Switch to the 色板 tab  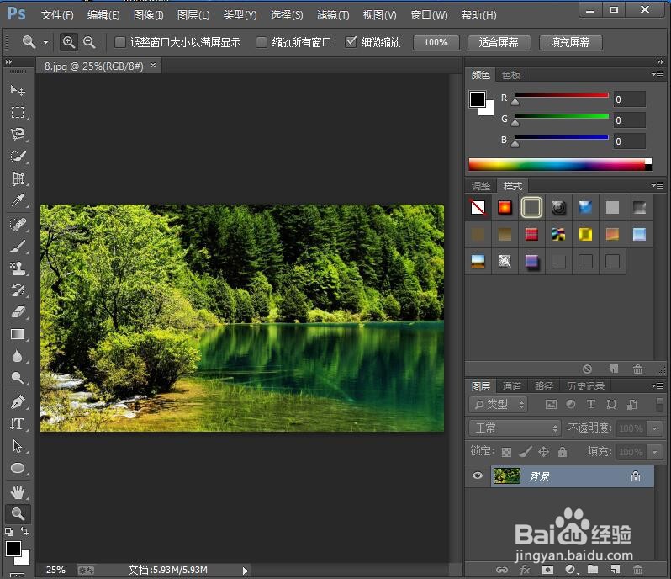click(x=511, y=75)
